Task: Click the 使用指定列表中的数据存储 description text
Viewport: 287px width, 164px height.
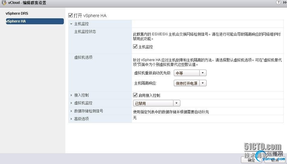Action: [171, 112]
